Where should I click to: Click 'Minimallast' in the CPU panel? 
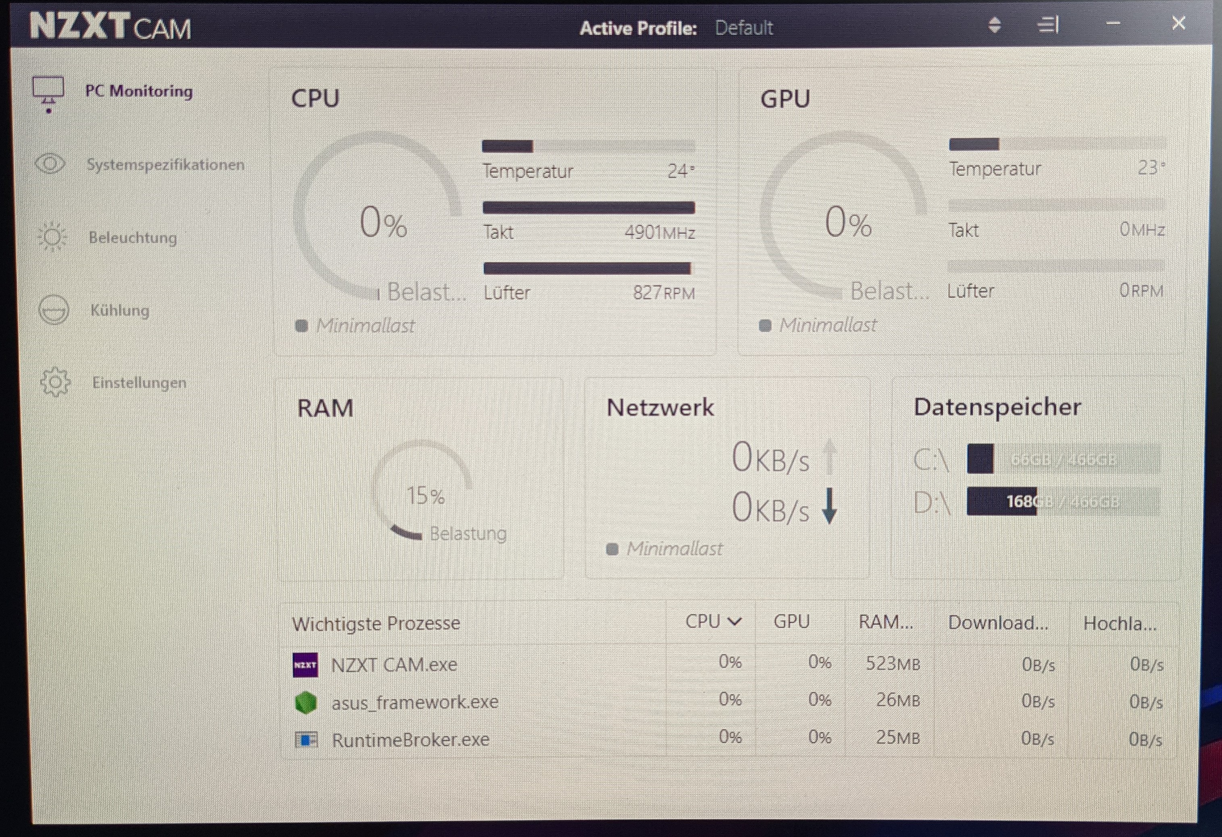365,326
